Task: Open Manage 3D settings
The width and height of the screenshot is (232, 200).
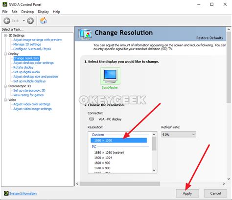Action: coord(27,44)
